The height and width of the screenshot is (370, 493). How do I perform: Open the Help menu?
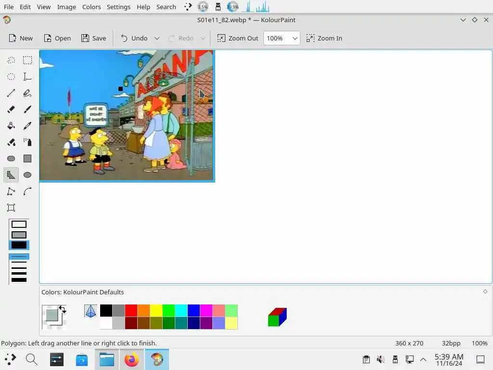[143, 7]
